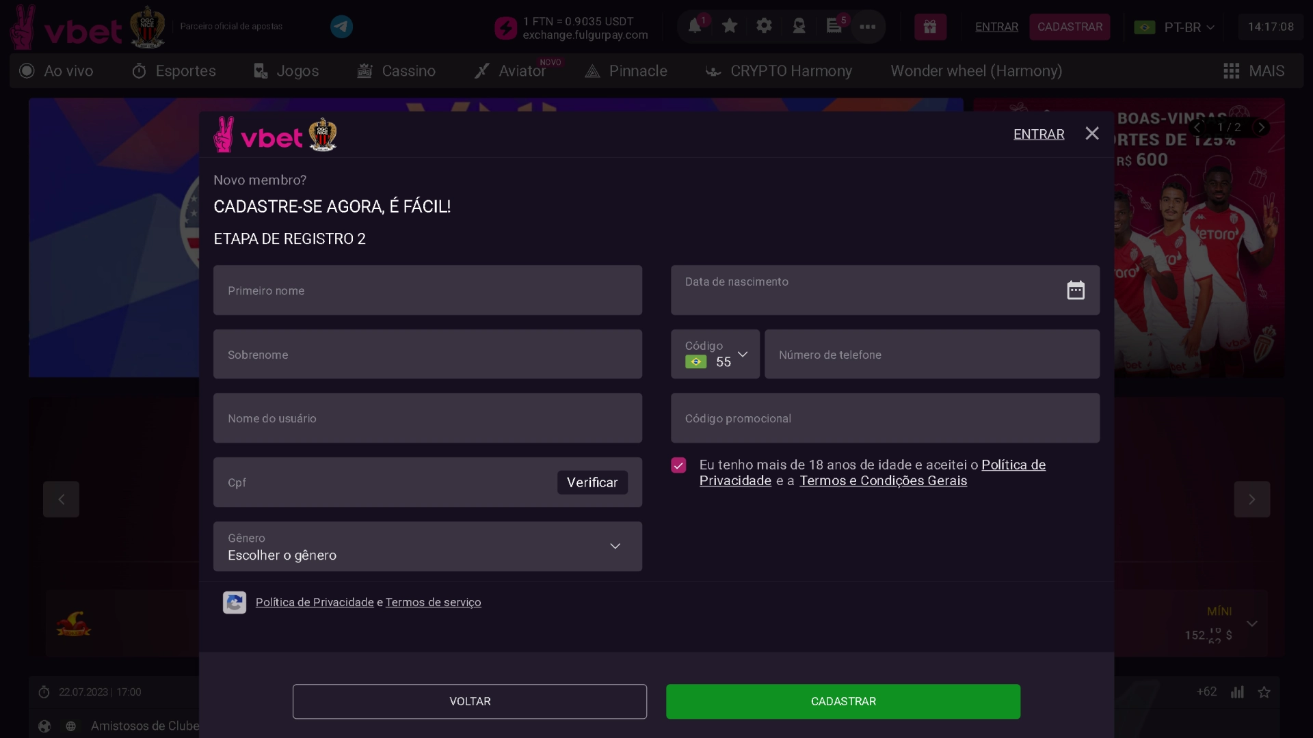Open bet slip icon with badge 5

pos(834,26)
